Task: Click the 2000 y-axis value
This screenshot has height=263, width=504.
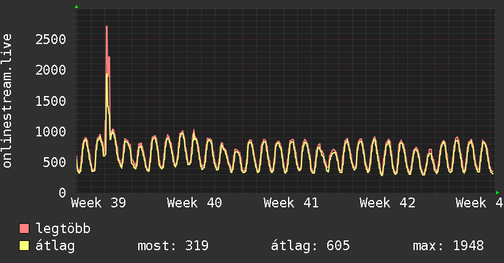Action: (x=51, y=70)
